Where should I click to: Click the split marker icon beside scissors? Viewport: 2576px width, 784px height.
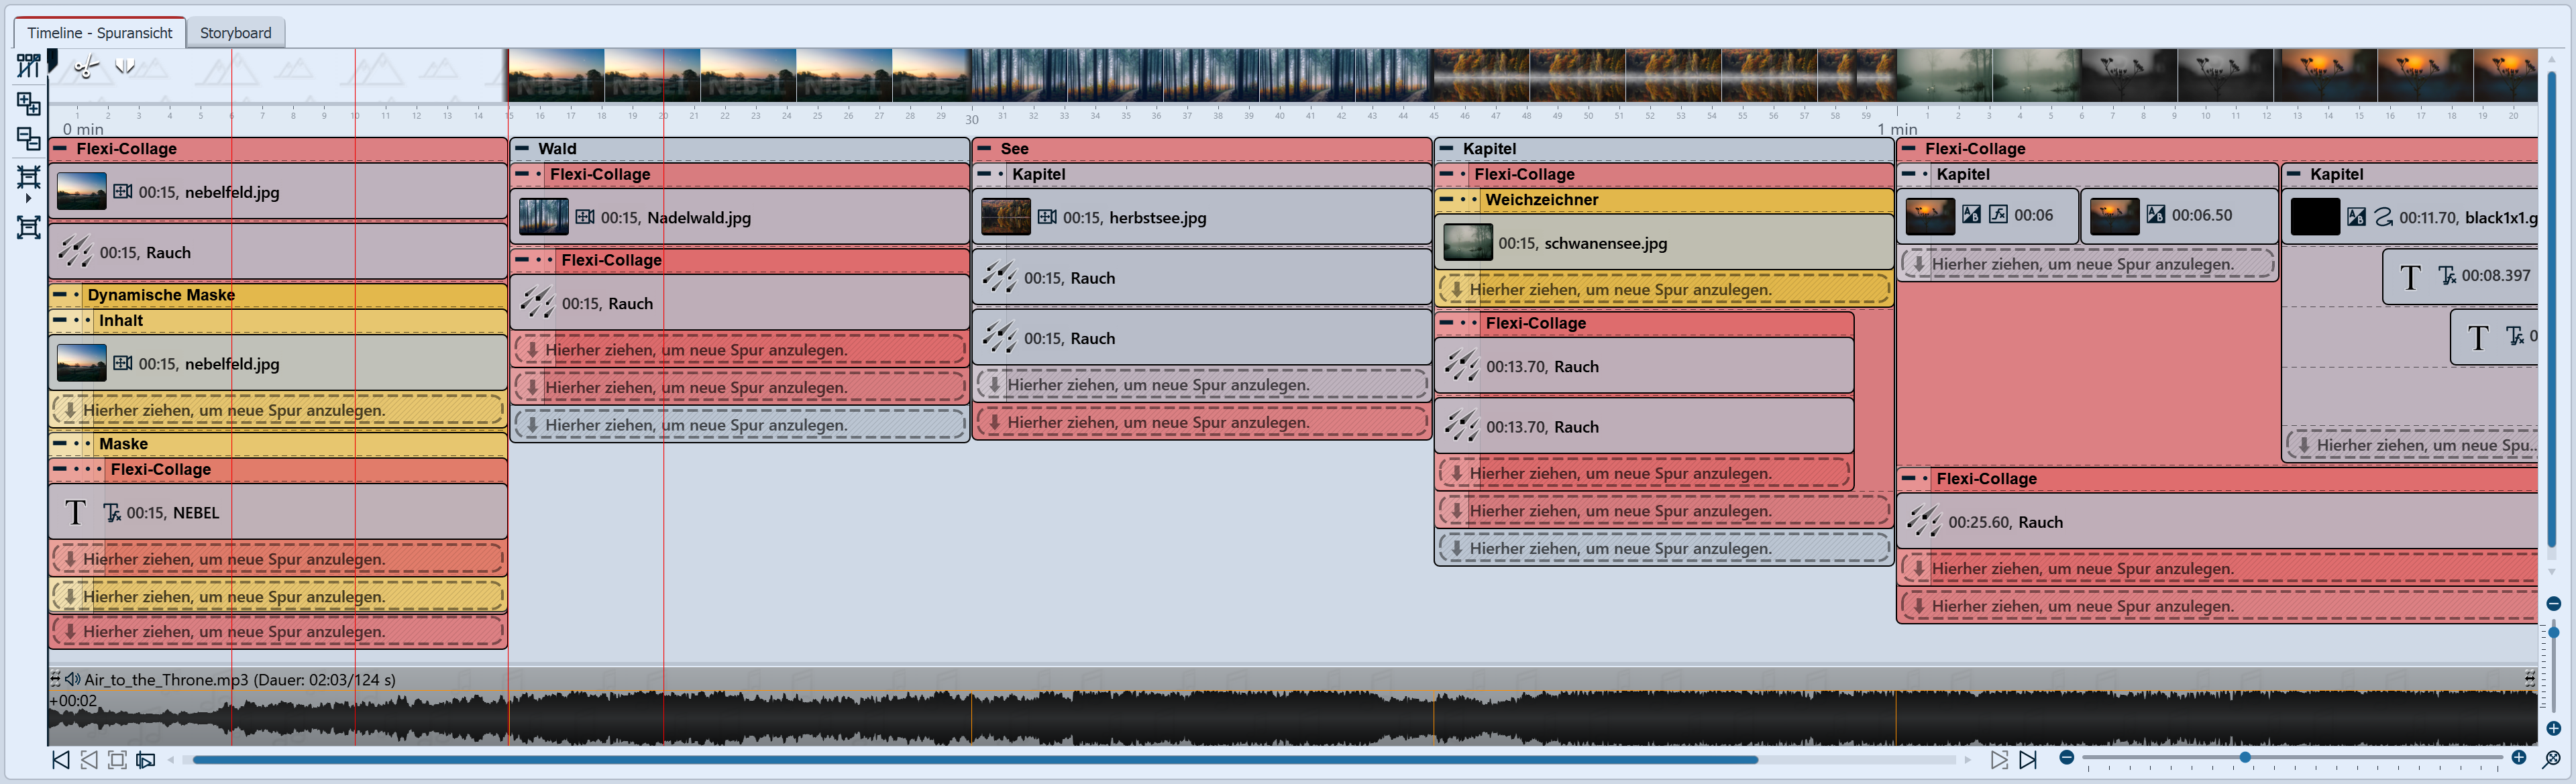click(x=125, y=67)
